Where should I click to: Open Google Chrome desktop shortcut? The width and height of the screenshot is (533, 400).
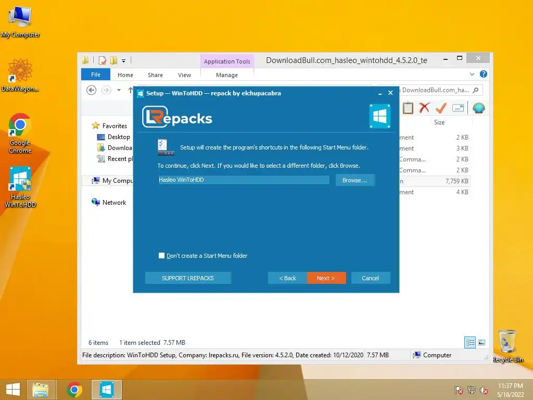coord(20,133)
